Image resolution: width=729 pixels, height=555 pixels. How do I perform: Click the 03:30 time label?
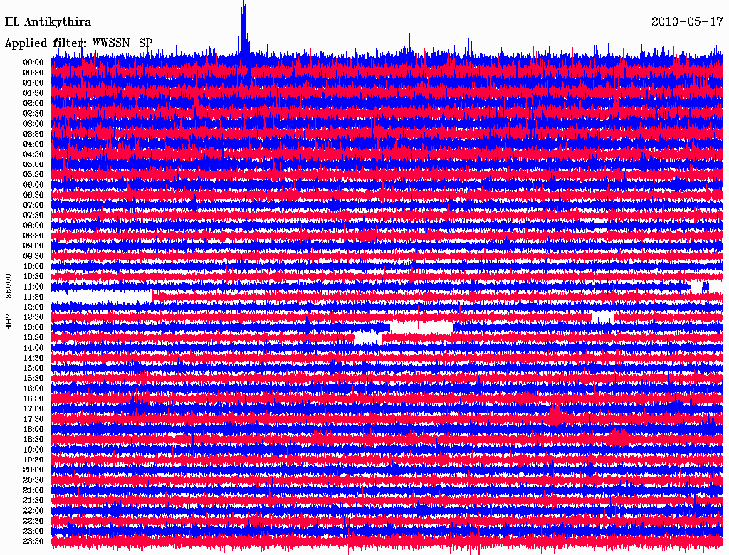[33, 134]
